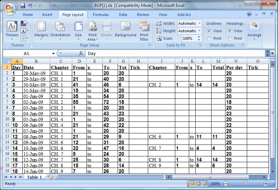Screen dimensions: 278x190
Task: Open the Width dropdown
Action: point(199,23)
